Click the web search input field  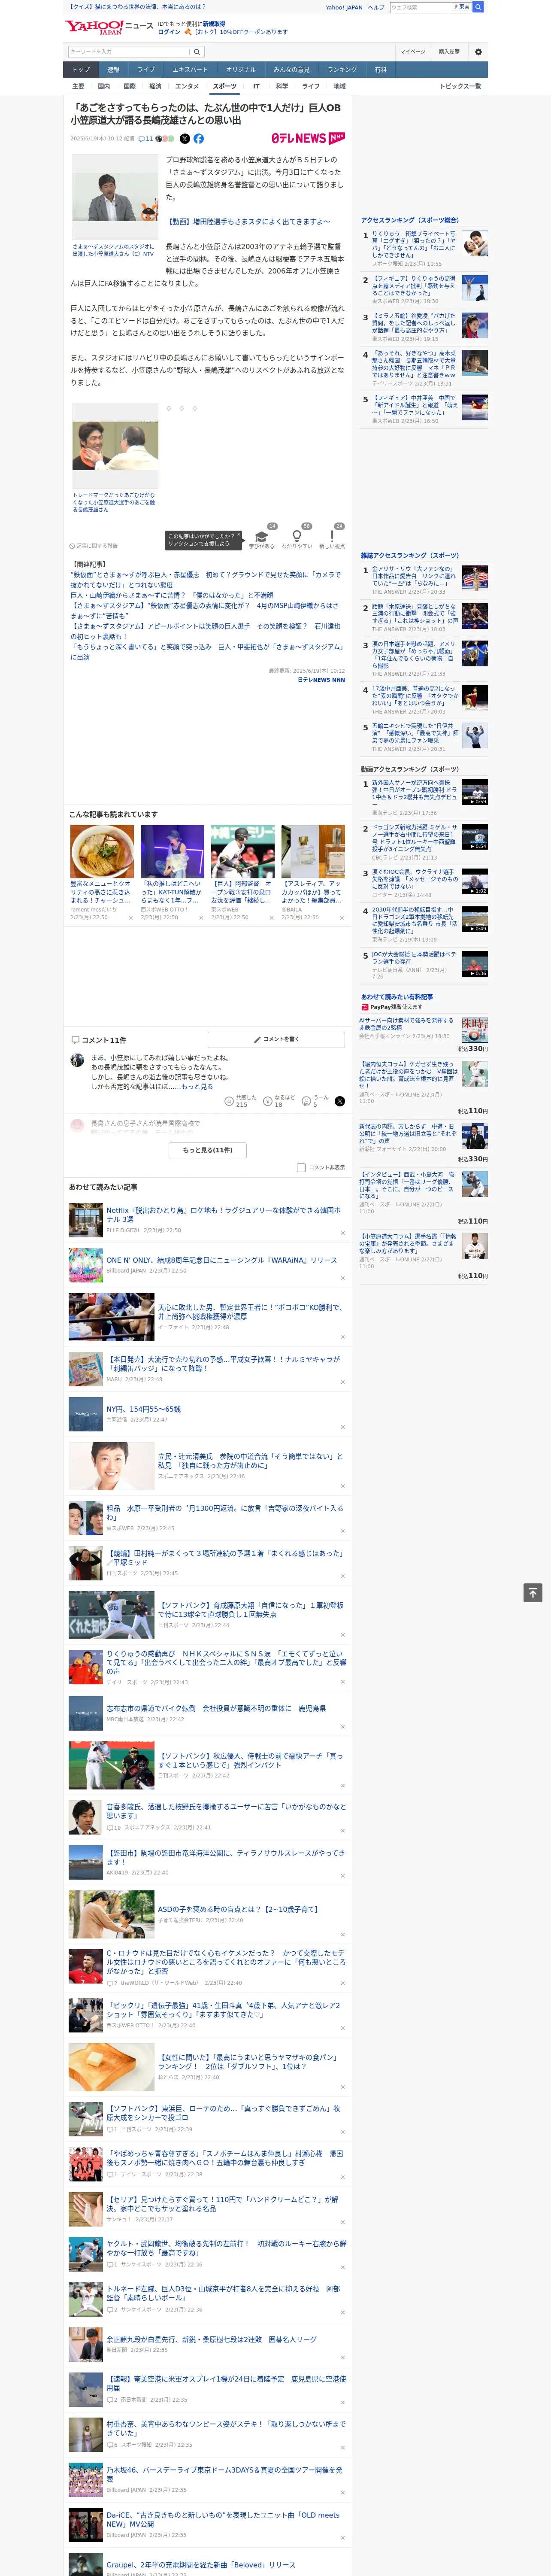(420, 7)
